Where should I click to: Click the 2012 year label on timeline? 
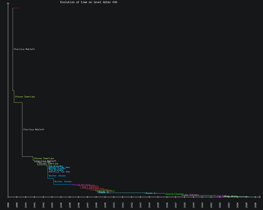coord(132,205)
